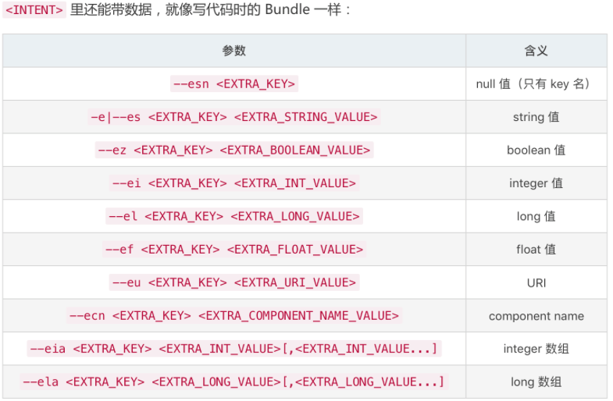Select the --ez <EXTRA_BOOLEAN_VALUE> code cell
The width and height of the screenshot is (613, 401).
233,150
